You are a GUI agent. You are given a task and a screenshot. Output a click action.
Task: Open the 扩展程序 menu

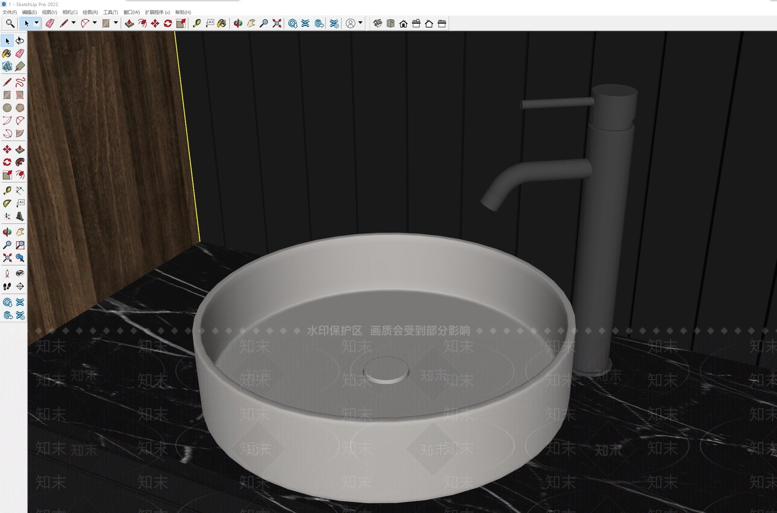(x=157, y=12)
